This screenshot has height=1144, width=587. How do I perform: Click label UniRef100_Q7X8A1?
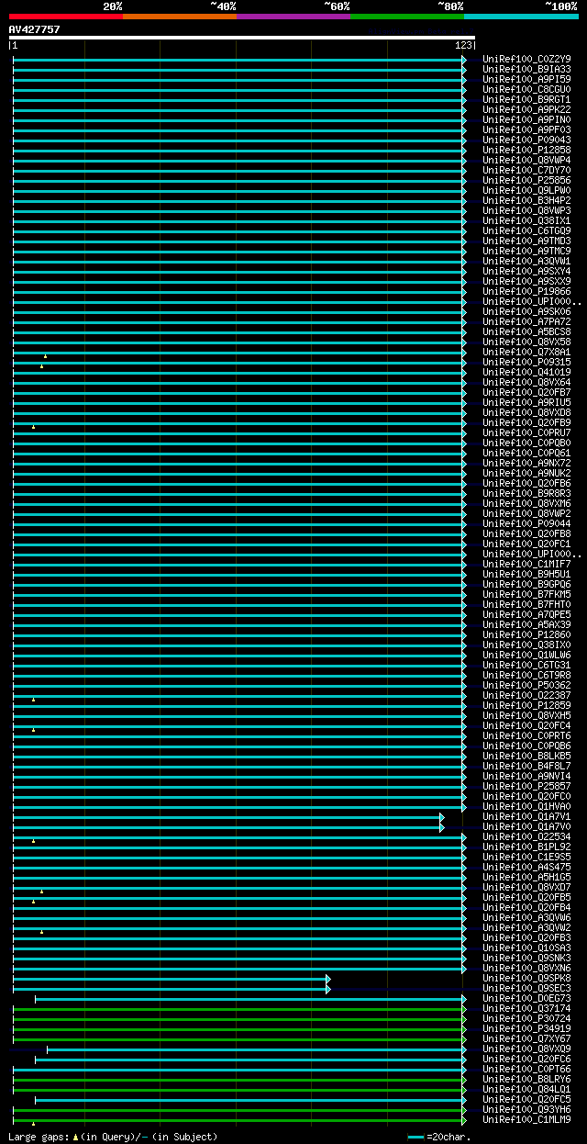pos(526,352)
